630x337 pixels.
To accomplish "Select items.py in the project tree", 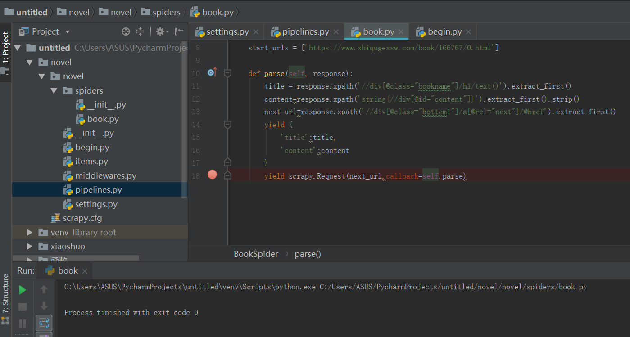I will [86, 162].
